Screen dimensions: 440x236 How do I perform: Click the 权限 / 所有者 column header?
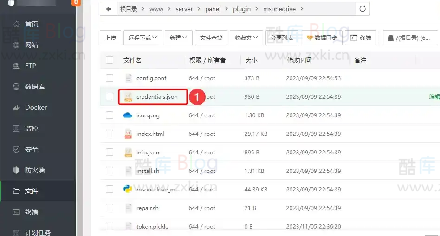pyautogui.click(x=207, y=60)
